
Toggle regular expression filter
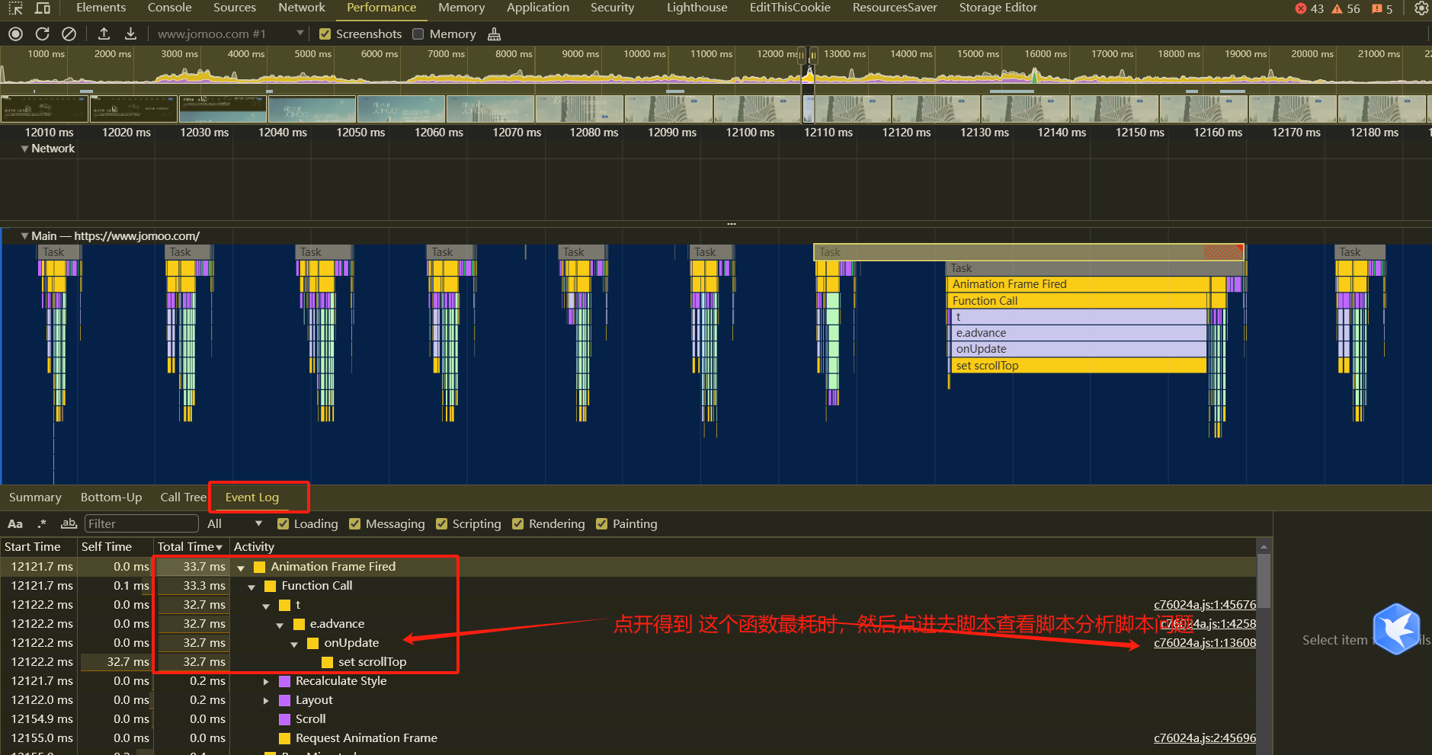coord(43,523)
